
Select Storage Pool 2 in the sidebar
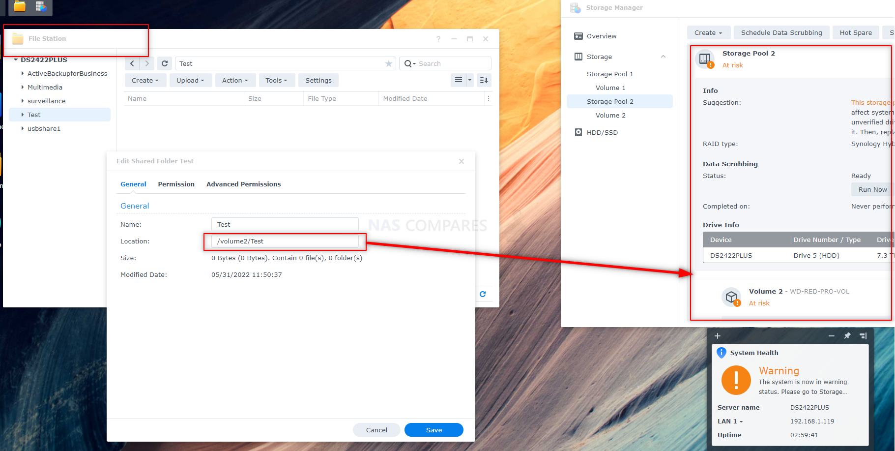point(619,101)
